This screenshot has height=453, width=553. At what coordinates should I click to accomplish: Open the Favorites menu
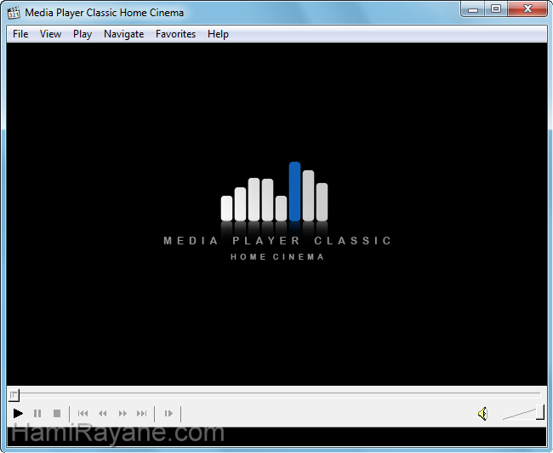[175, 34]
